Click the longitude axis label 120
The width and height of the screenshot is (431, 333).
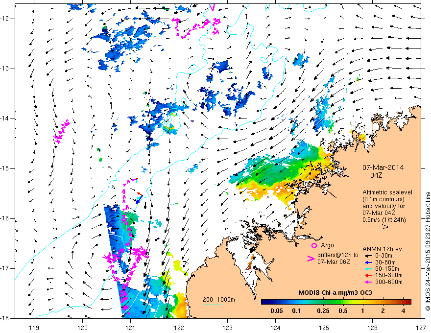pos(82,328)
